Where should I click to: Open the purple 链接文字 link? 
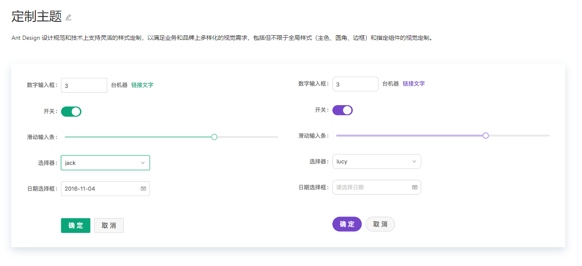[414, 84]
